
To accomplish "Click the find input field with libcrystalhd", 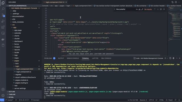I will coord(125,9).
